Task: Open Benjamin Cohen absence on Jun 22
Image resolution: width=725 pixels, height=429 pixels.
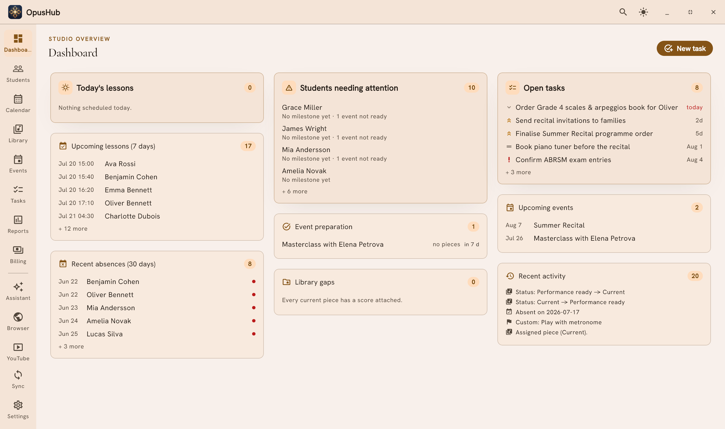Action: pyautogui.click(x=157, y=281)
